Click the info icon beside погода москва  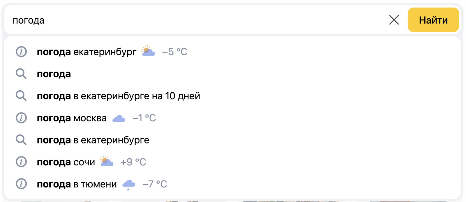(x=21, y=118)
